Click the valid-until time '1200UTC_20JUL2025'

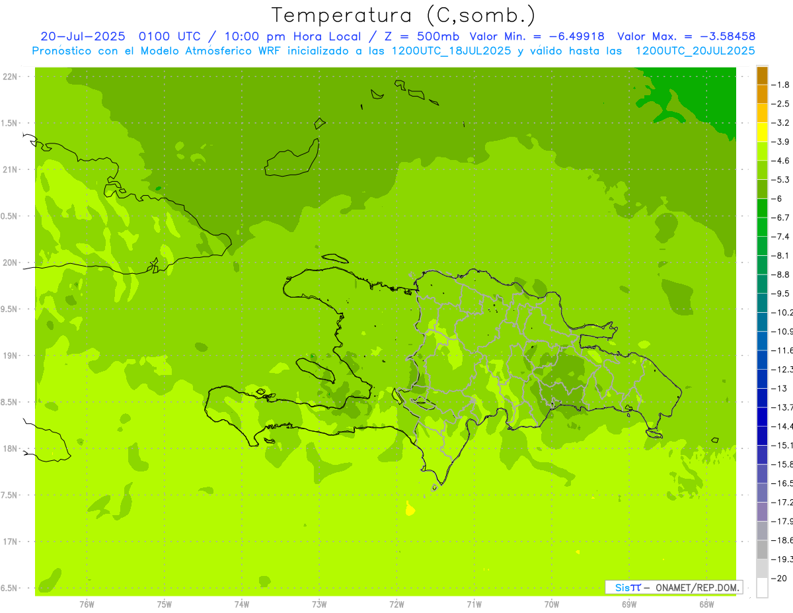click(695, 51)
